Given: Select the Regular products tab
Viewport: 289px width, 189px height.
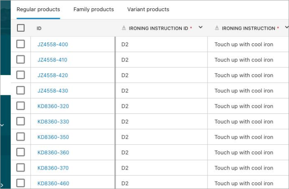Looking at the screenshot, I should (38, 9).
